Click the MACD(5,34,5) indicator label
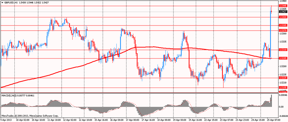The image size is (288, 122). point(9,96)
